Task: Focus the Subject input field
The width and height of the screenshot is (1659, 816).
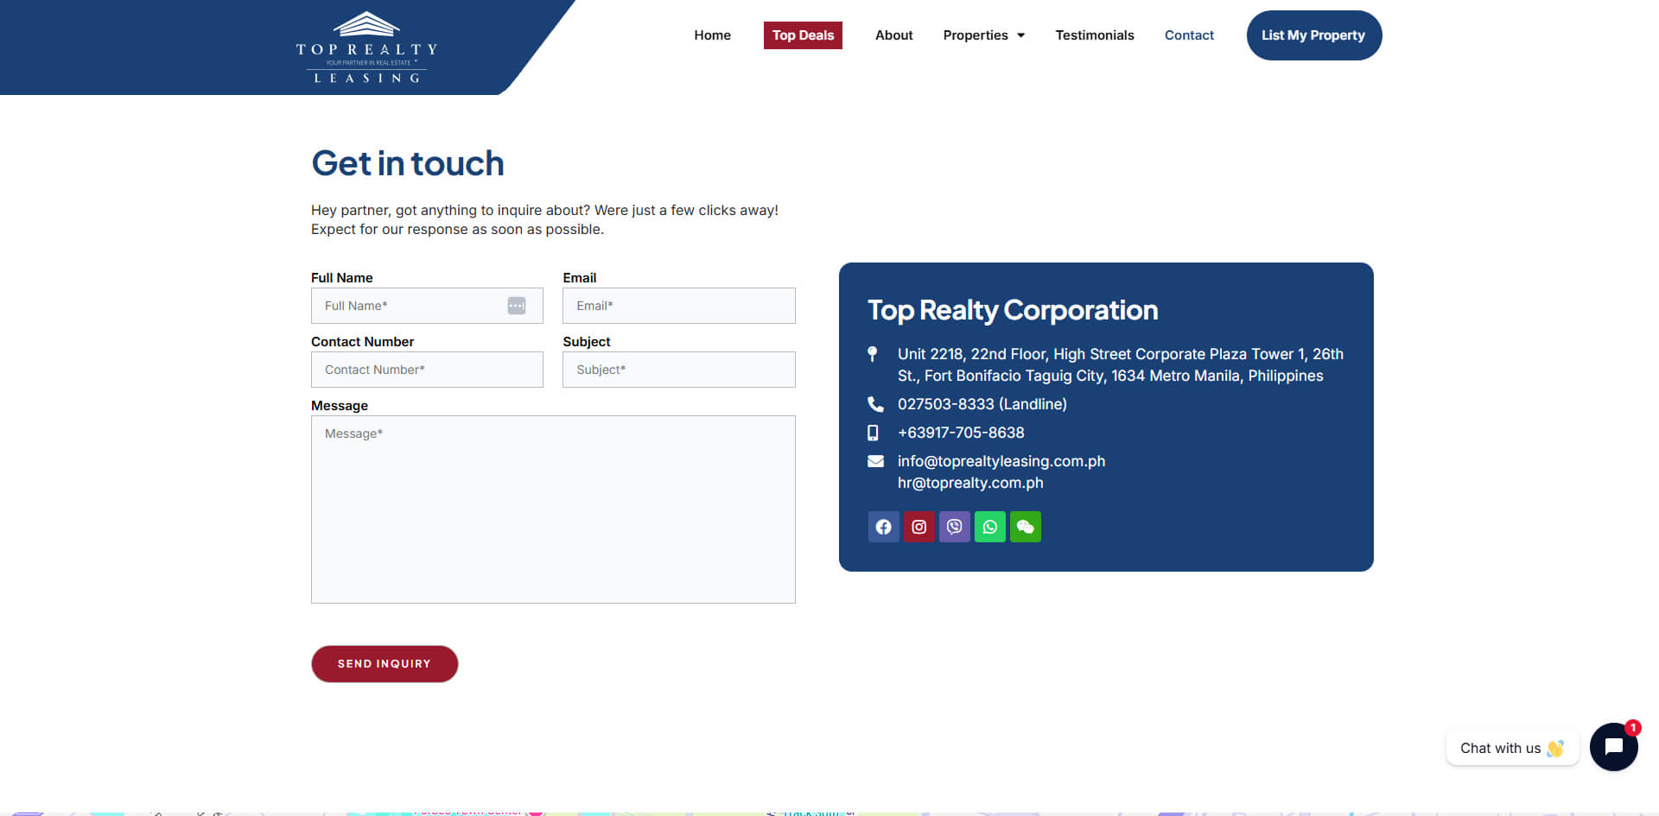Action: [679, 370]
